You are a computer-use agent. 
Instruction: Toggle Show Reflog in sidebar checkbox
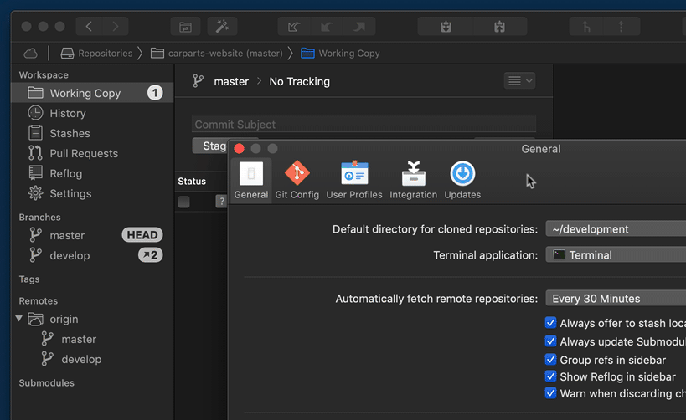(x=551, y=376)
